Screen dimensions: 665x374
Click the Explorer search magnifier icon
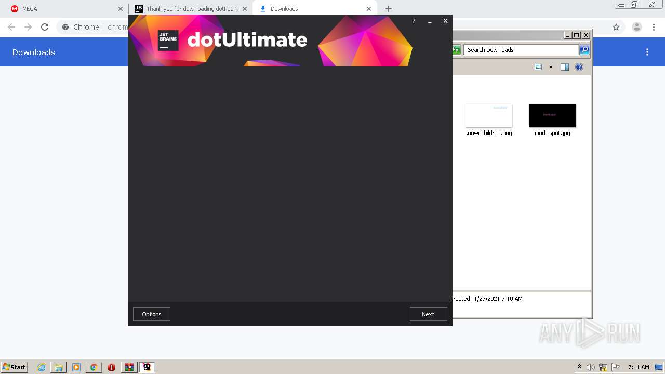[584, 50]
